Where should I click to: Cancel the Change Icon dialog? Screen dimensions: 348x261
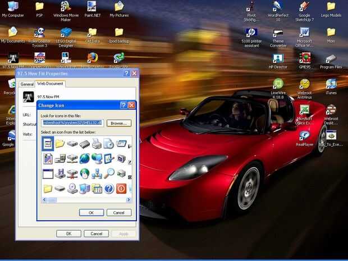(118, 213)
